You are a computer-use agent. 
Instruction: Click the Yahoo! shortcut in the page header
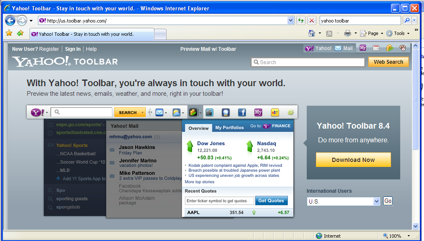pos(318,48)
